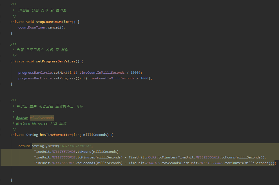Click the 'long' parameter type keyword
The image size is (279, 185).
[x=77, y=135]
